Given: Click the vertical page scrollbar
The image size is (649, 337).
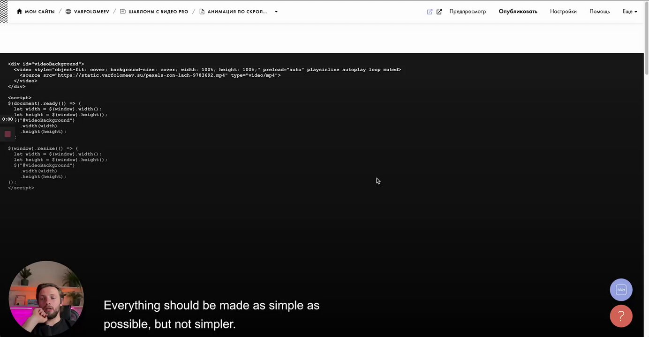Looking at the screenshot, I should (x=646, y=37).
